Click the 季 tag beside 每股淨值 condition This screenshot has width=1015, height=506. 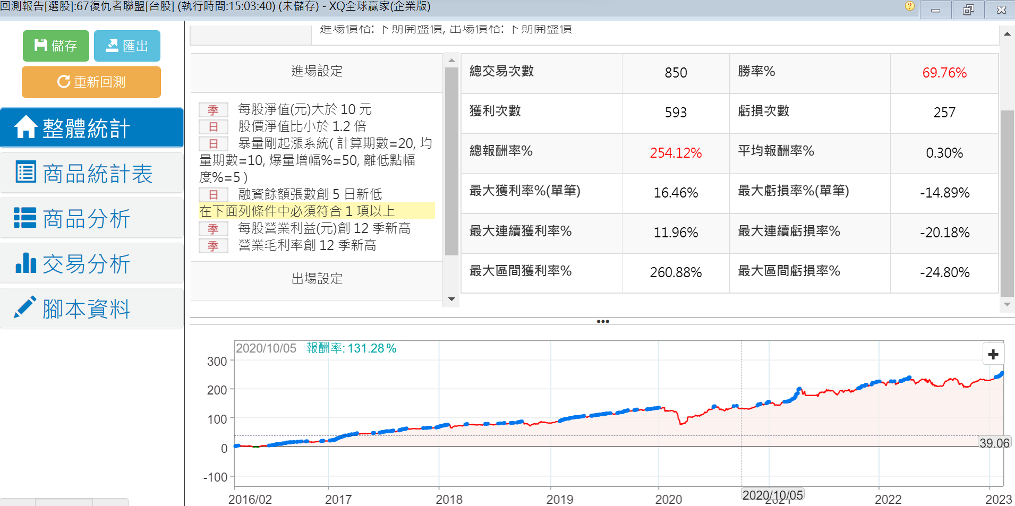[213, 110]
